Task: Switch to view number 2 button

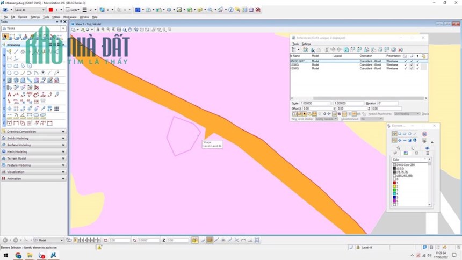Action: coord(78,240)
